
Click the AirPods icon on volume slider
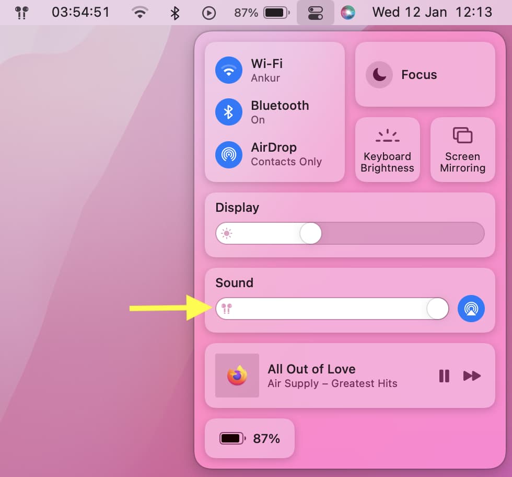point(227,309)
